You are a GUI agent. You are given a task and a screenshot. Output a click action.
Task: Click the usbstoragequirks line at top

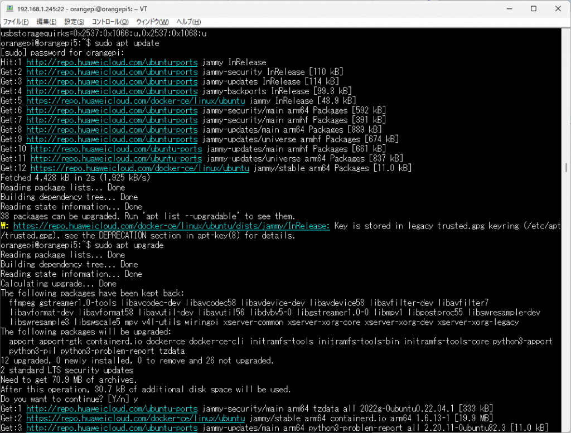click(104, 33)
